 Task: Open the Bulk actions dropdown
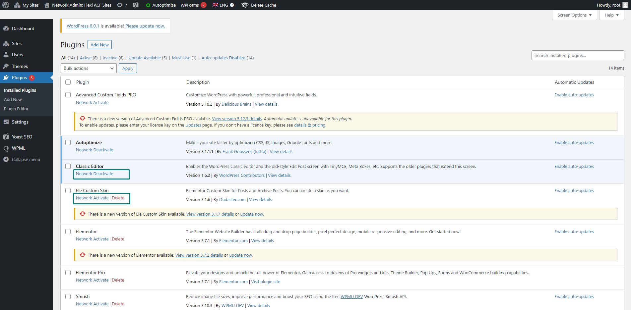89,68
